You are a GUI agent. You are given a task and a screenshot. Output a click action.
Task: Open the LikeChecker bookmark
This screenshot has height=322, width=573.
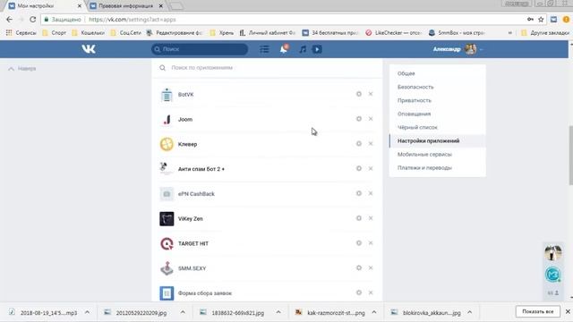point(394,33)
